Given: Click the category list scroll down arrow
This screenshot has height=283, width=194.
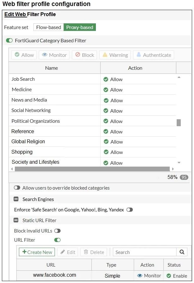Looking at the screenshot, I should pyautogui.click(x=179, y=162).
